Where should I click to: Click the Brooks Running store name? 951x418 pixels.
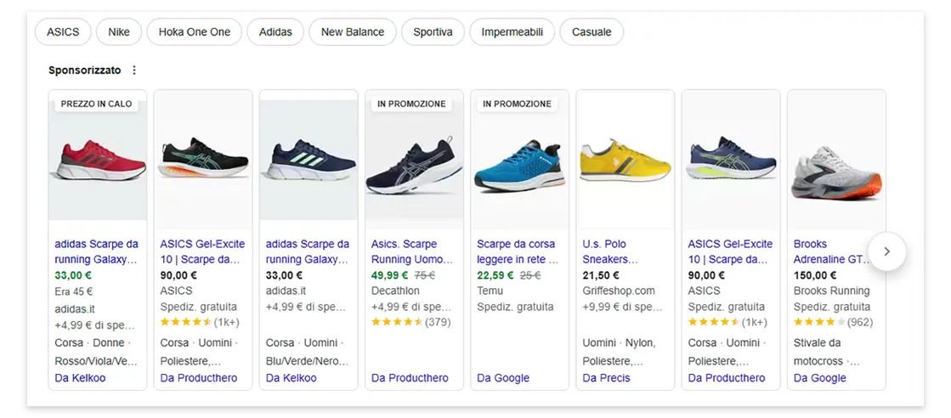(x=831, y=291)
